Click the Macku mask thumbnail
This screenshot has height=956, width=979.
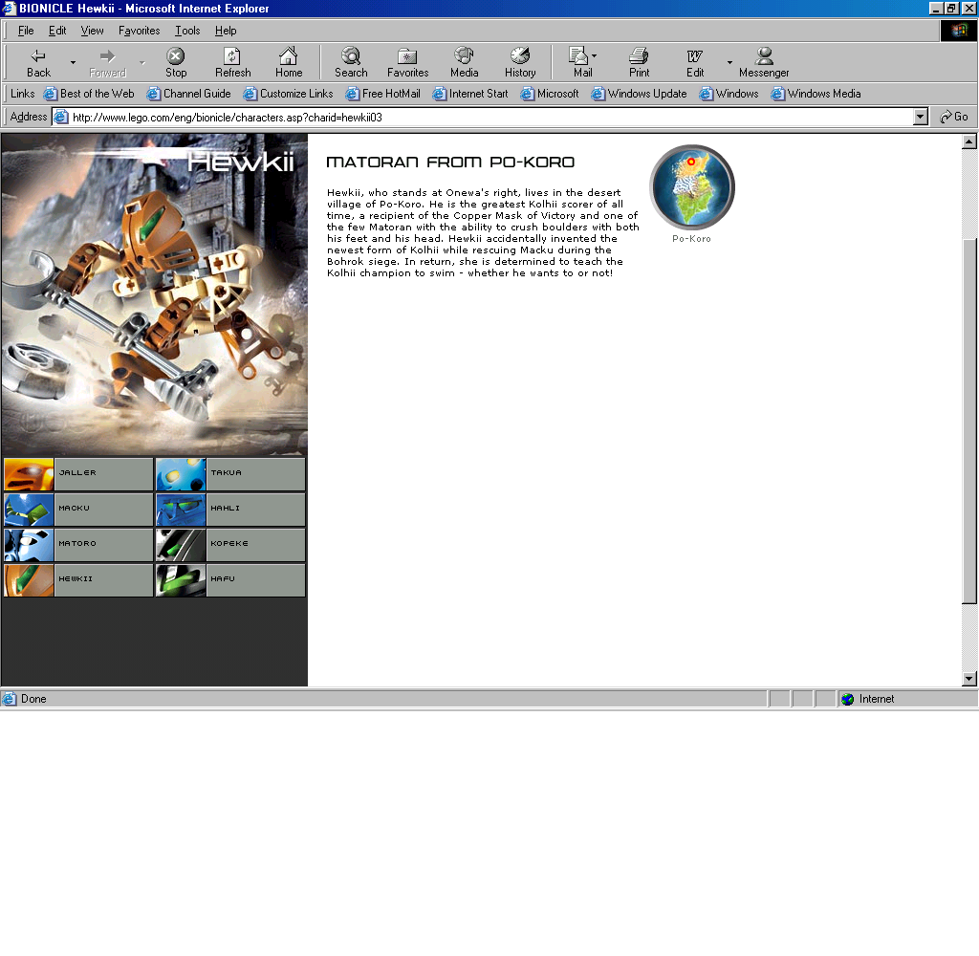(x=29, y=510)
